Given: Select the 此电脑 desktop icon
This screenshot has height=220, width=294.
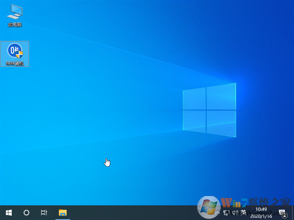Looking at the screenshot, I should 15,12.
